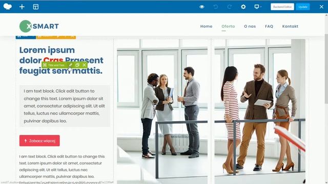Open the O nas menu item
Screen dimensions: 328x184
pyautogui.click(x=250, y=26)
